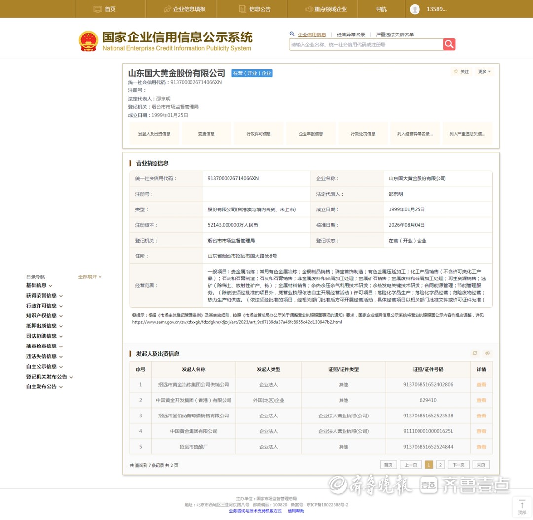Expand 知识产权信息 in the sidebar
Viewport: 533px width, 520px height.
[44, 315]
